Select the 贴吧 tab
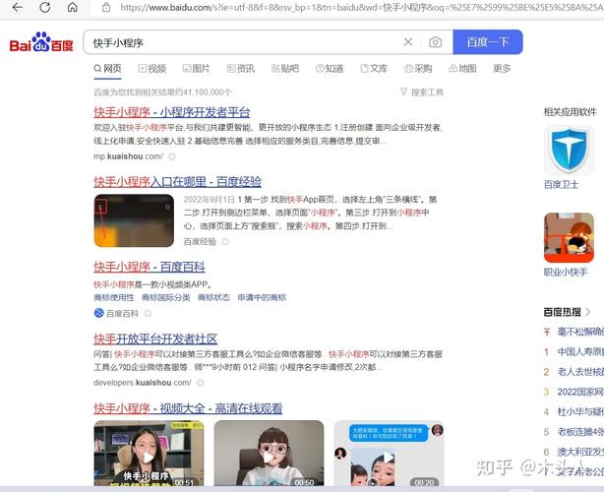Viewport: 604px width, 492px height. click(x=283, y=69)
